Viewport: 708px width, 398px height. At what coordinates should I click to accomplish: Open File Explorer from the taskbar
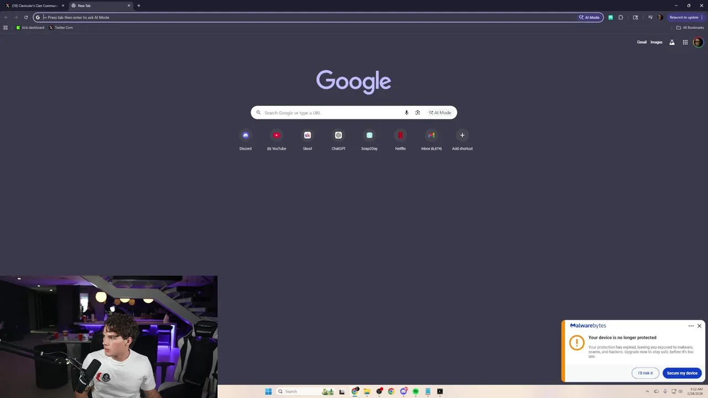pos(367,391)
